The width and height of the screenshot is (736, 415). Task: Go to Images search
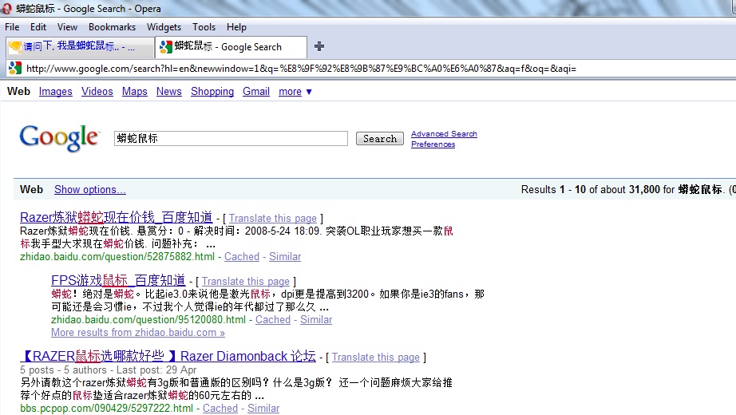(55, 92)
